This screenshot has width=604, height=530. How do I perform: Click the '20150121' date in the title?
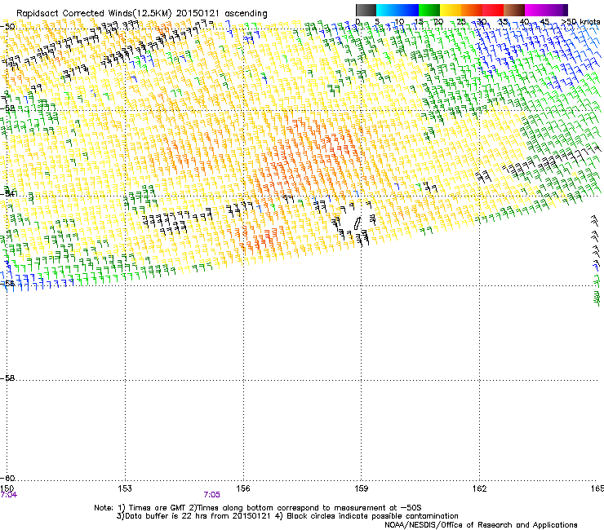point(198,13)
